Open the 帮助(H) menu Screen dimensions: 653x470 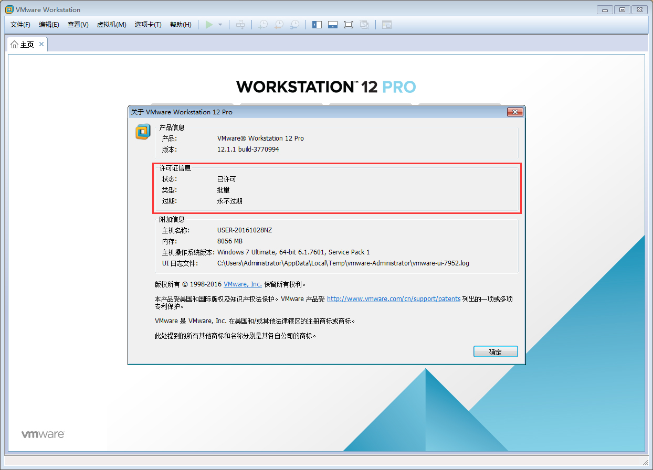click(181, 24)
